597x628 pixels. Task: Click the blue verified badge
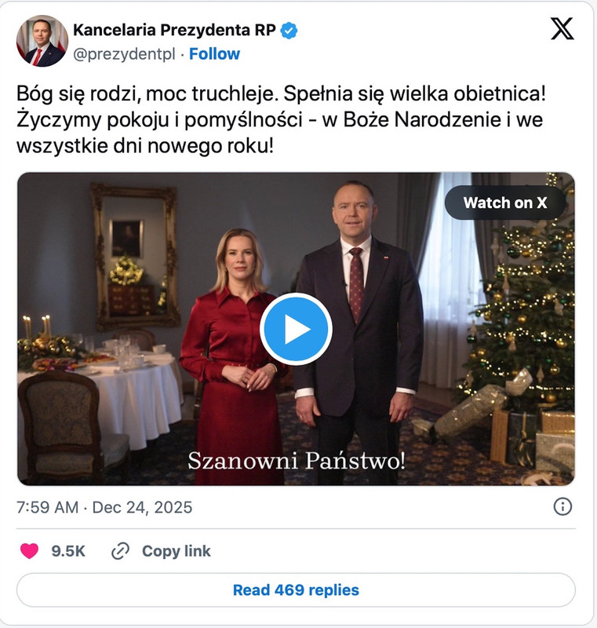tap(289, 31)
